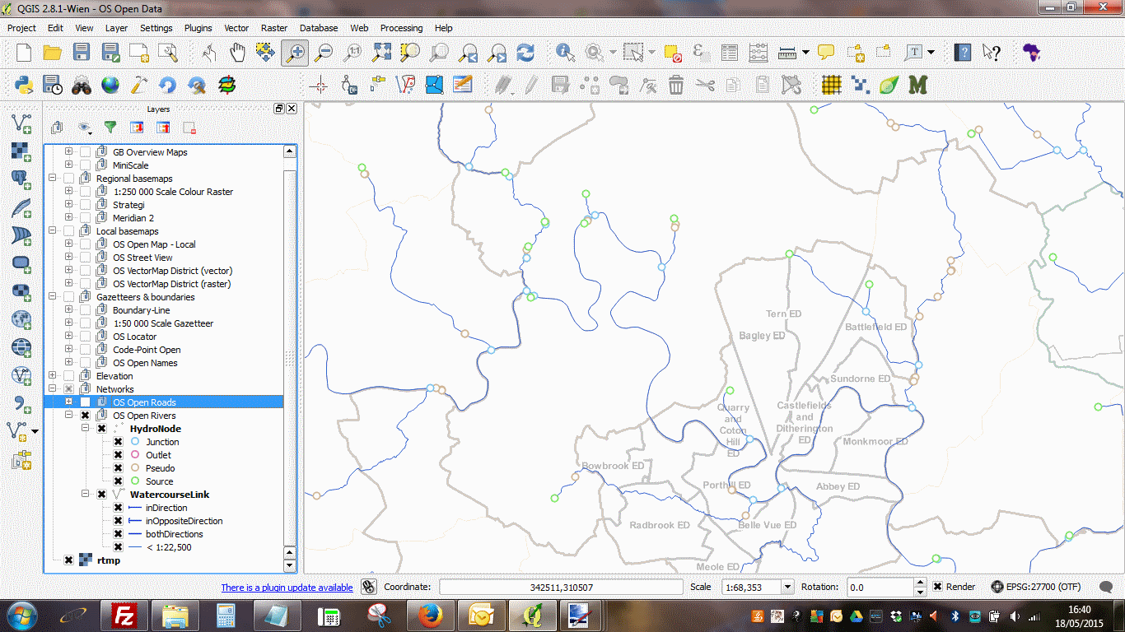Click the messages log speech bubble
Screen dimensions: 1125x632
click(x=1108, y=587)
